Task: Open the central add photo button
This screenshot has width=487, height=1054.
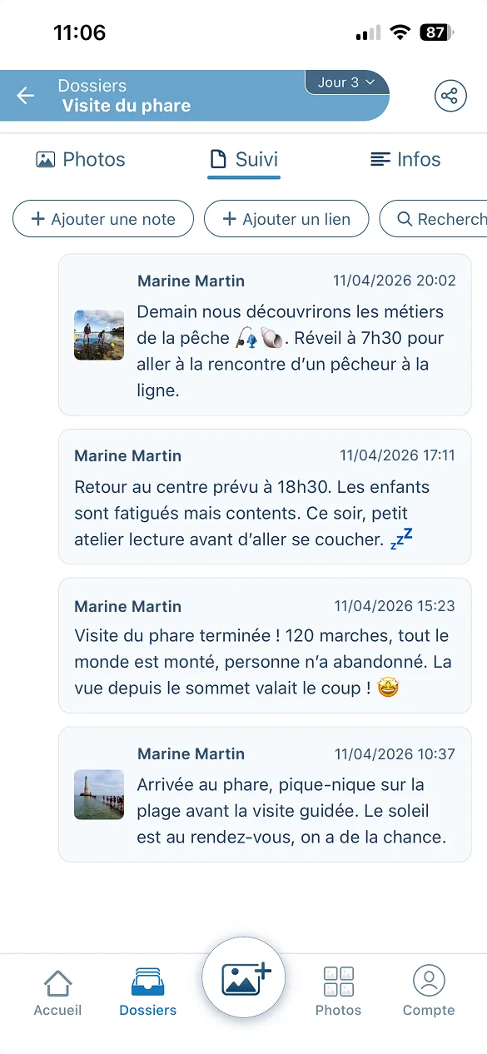Action: (243, 977)
